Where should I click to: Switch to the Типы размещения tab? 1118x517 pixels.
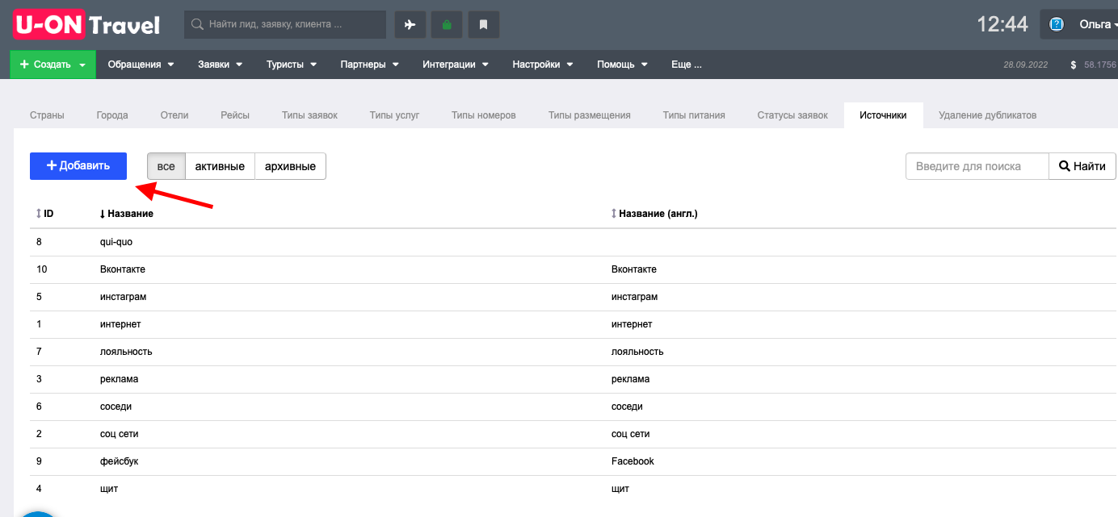tap(589, 115)
